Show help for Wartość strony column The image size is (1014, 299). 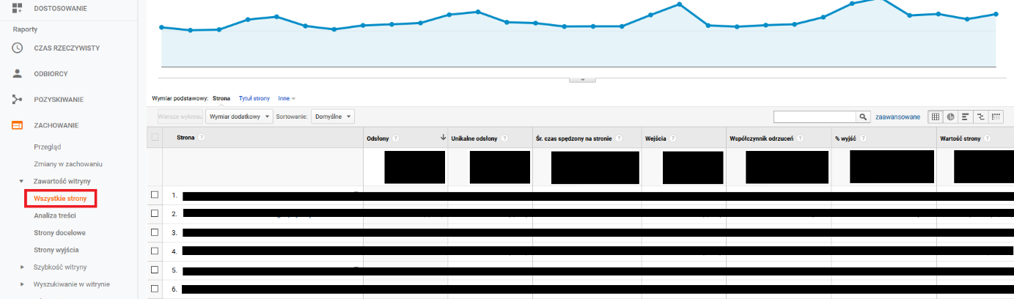click(987, 138)
